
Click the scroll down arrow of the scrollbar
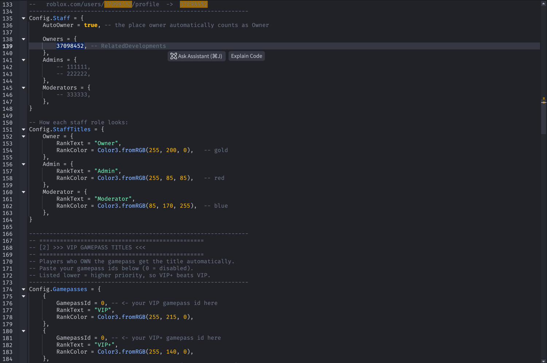[544, 360]
